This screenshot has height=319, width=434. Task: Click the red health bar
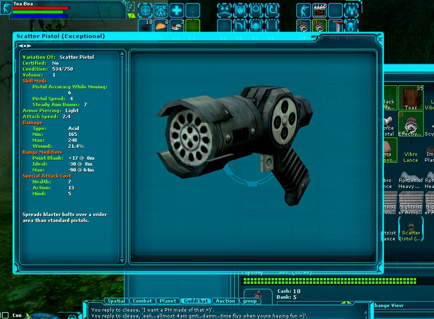coord(41,8)
